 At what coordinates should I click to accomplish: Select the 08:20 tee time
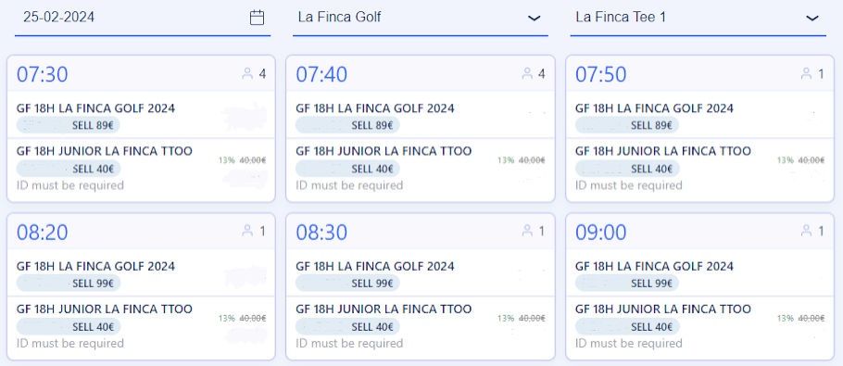pos(42,233)
